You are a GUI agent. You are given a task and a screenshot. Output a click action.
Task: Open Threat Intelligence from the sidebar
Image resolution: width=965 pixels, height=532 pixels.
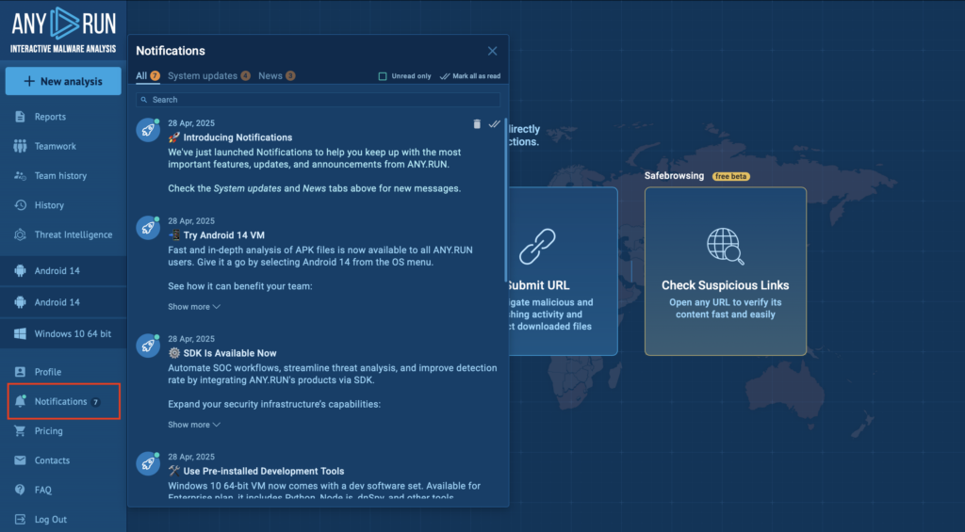click(x=73, y=234)
